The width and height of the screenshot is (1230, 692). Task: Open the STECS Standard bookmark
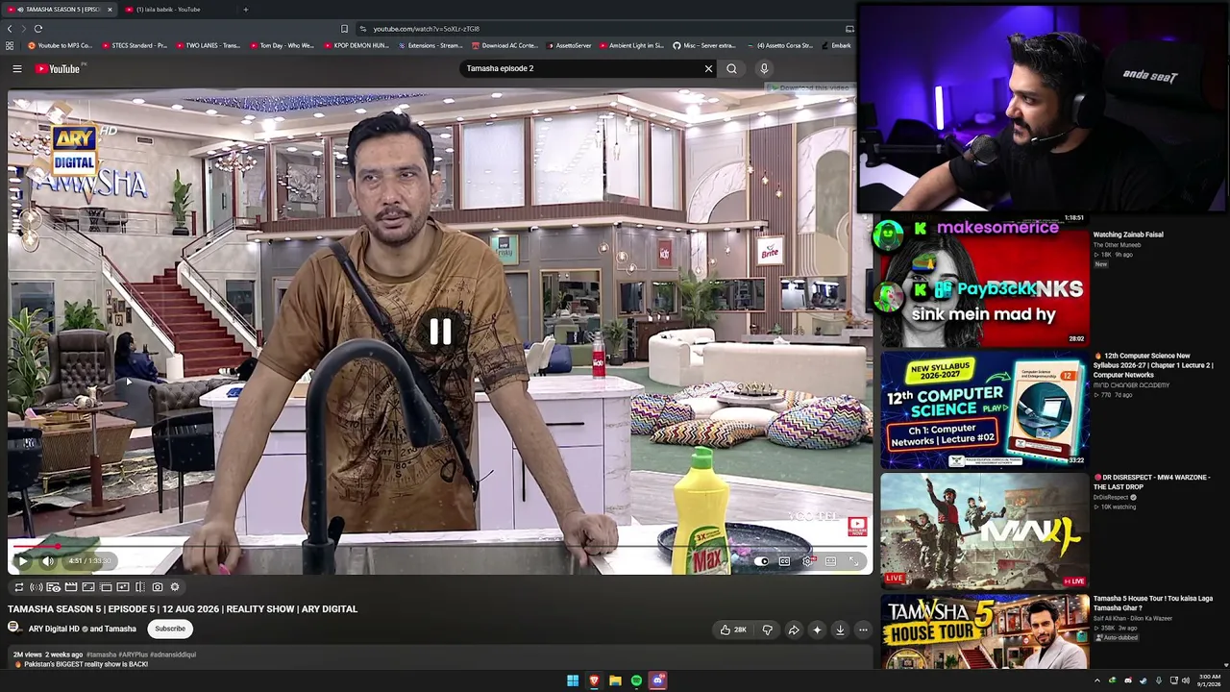(x=135, y=45)
